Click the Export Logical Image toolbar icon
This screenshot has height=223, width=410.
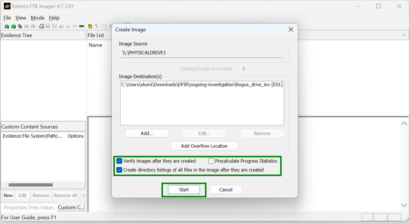54,26
